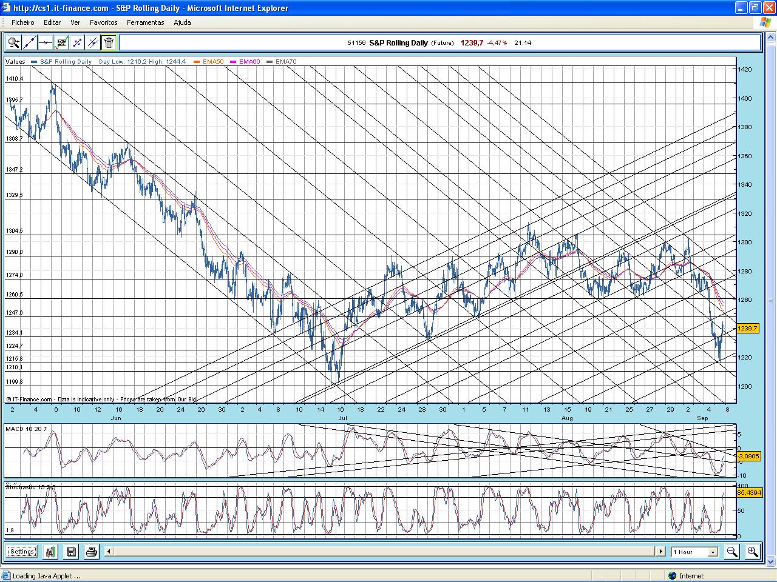Screen dimensions: 777x582
Task: Open the 1 Hour timeframe dropdown
Action: 694,552
